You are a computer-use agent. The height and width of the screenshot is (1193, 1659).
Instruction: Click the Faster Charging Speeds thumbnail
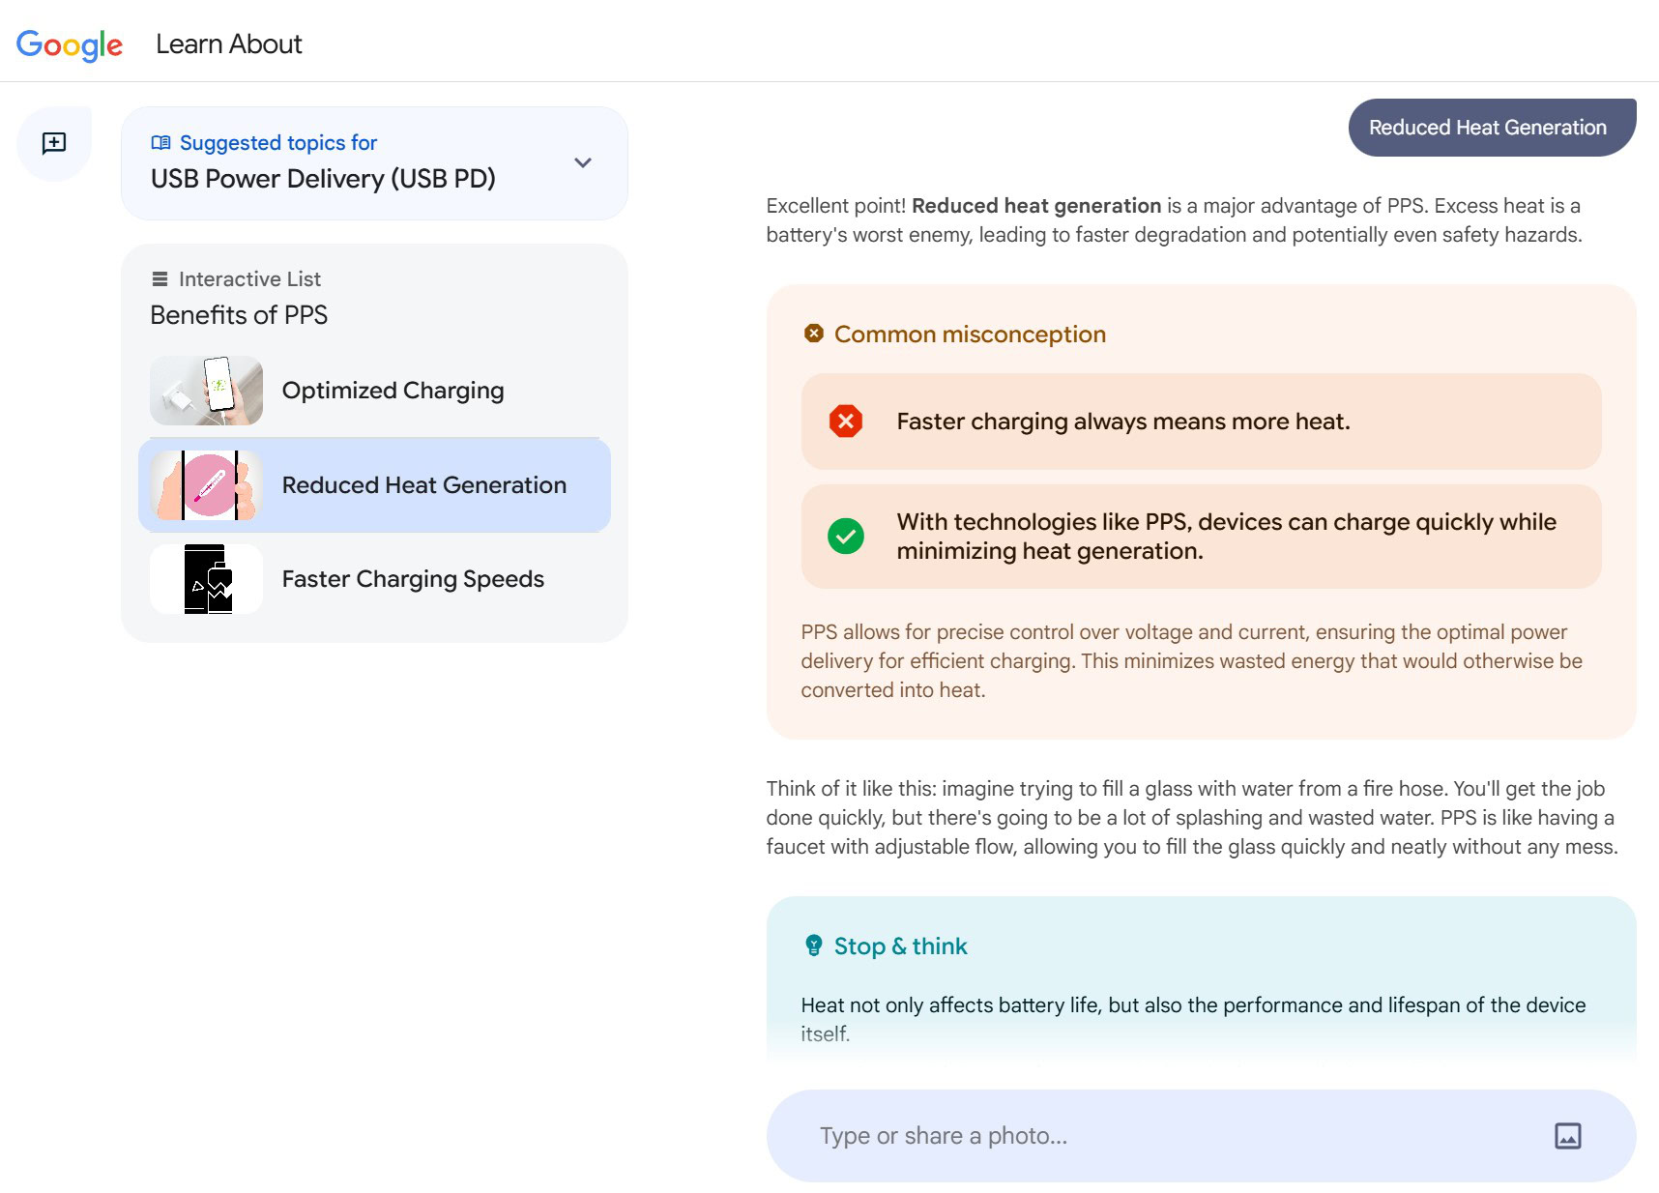coord(206,579)
